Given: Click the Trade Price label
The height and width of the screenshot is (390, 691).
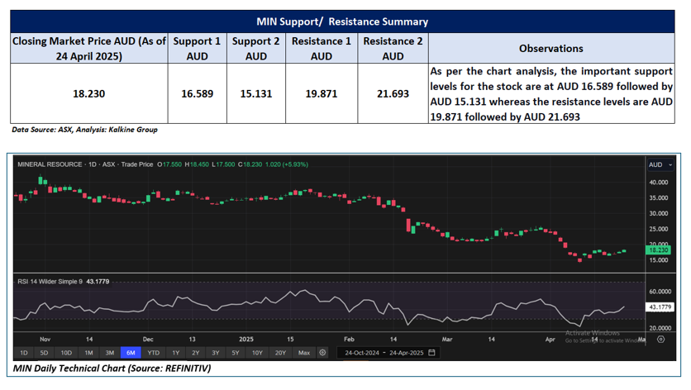Looking at the screenshot, I should (137, 164).
